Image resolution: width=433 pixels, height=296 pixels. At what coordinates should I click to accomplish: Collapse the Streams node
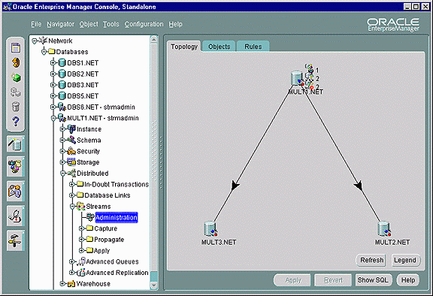[x=72, y=207]
